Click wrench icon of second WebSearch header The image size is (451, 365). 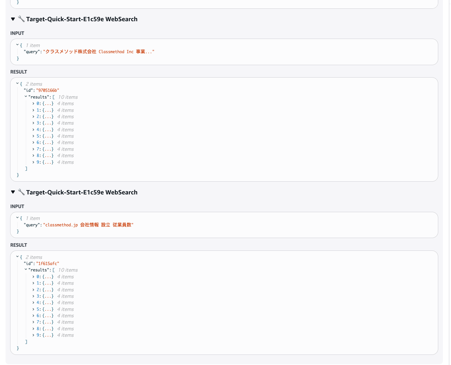click(x=21, y=192)
